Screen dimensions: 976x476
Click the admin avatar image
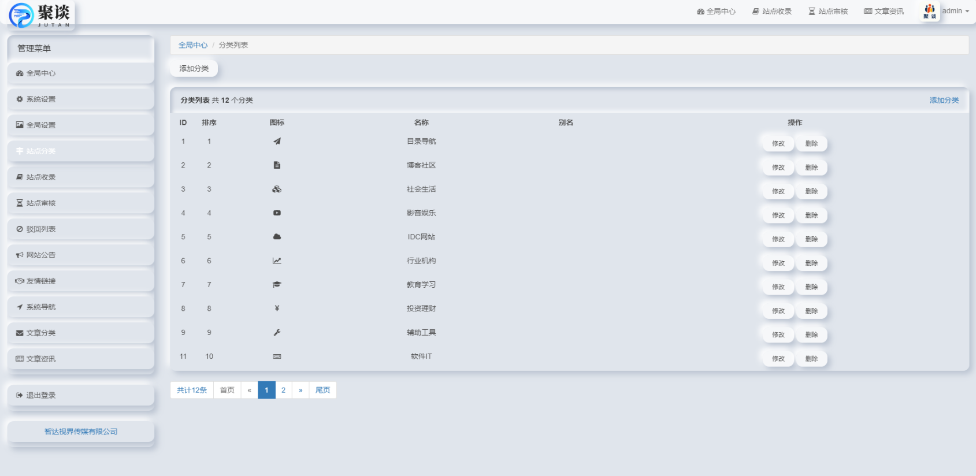click(x=930, y=11)
